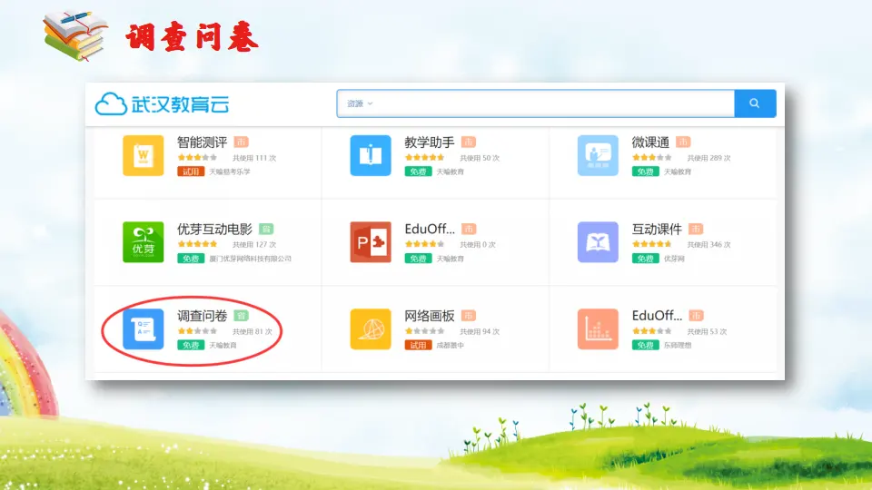Click the 智能测评 title text

coord(202,142)
